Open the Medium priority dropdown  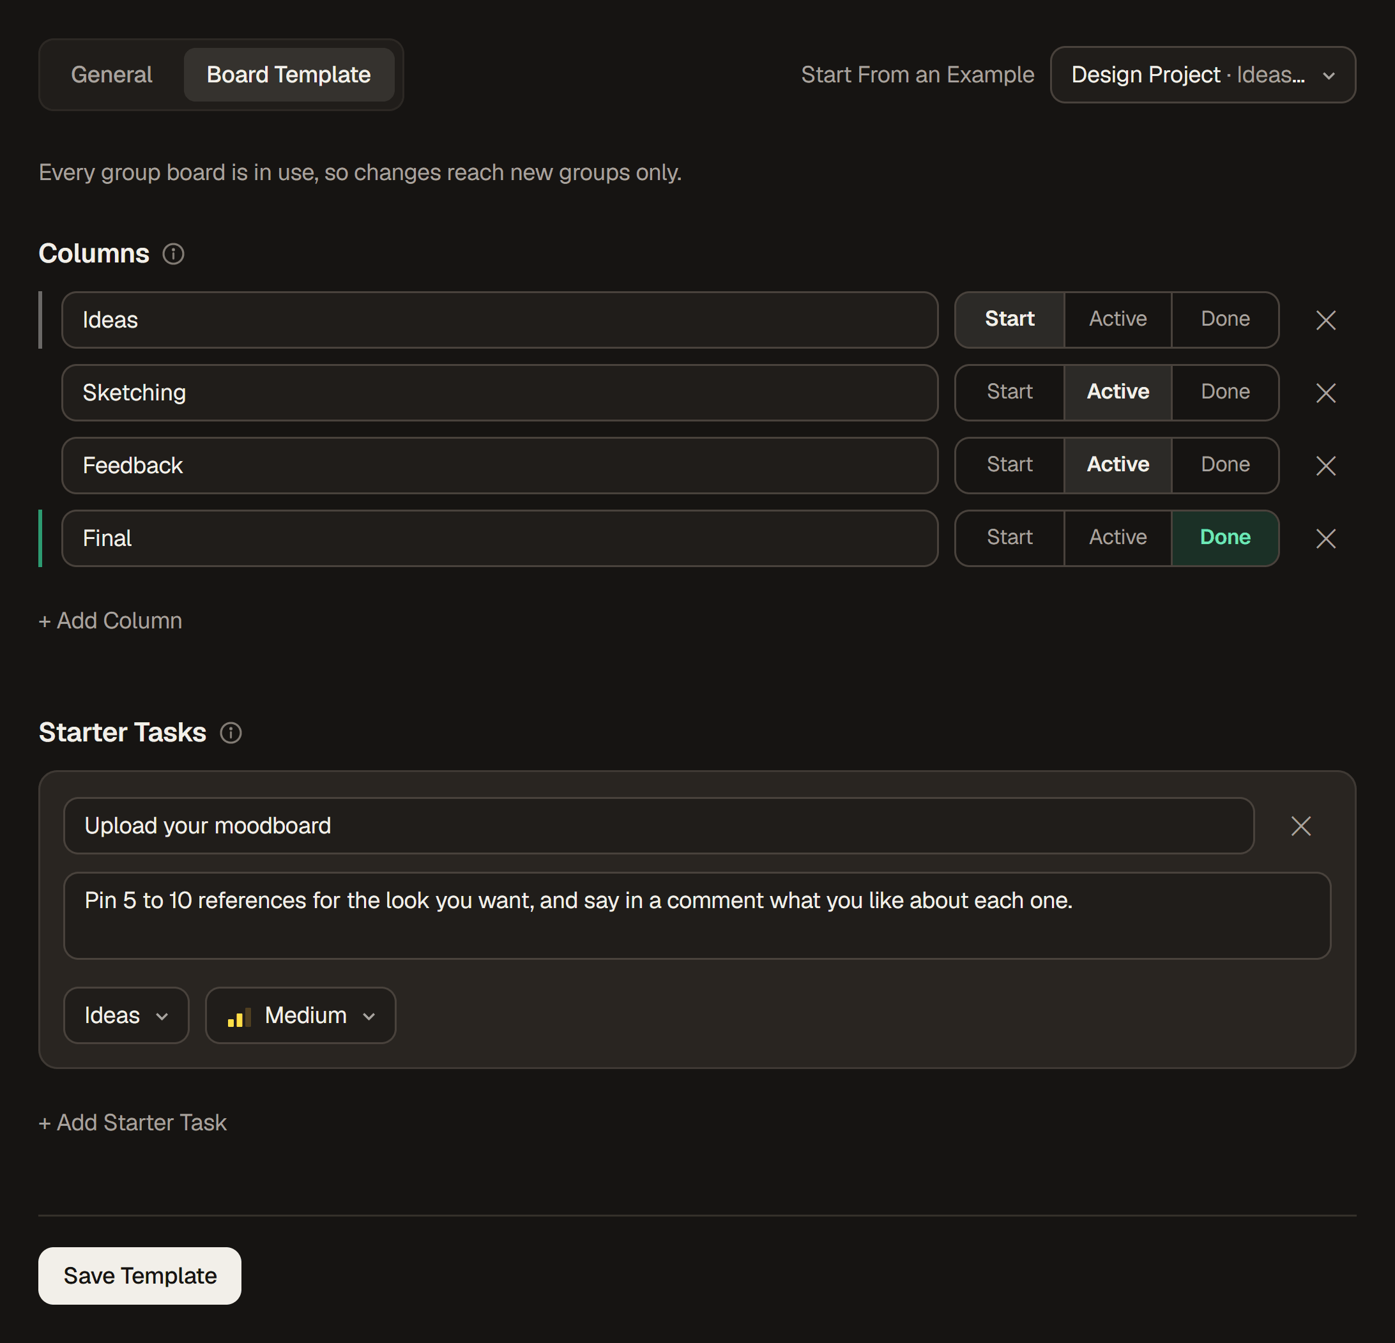[300, 1015]
